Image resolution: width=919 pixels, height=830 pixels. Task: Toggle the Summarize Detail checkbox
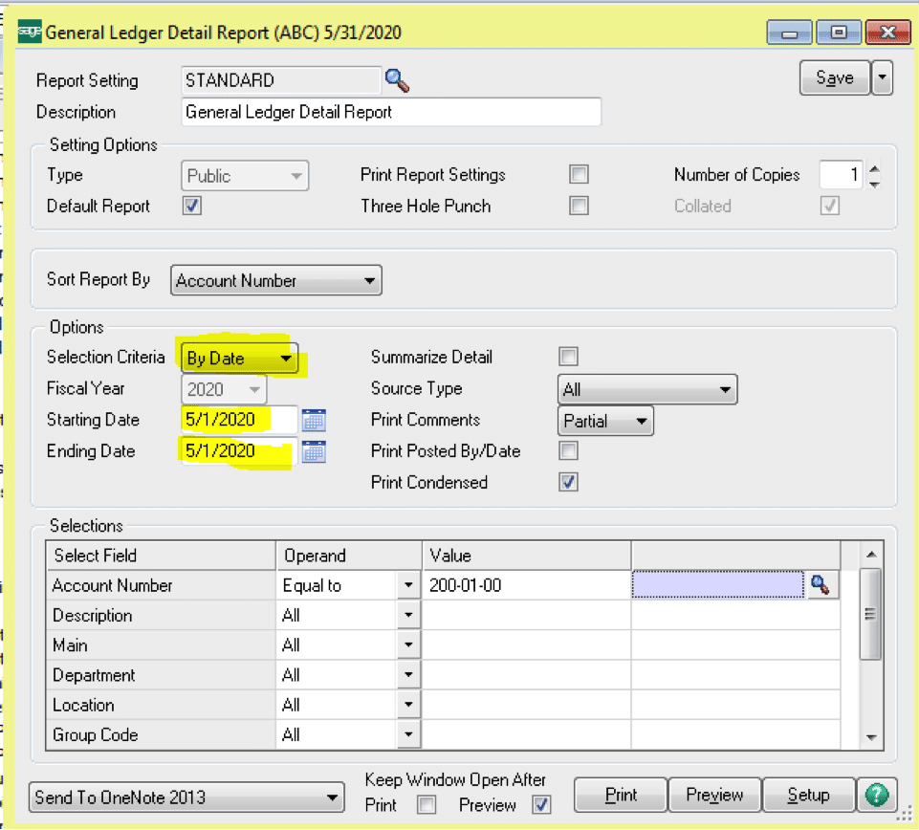click(x=569, y=358)
